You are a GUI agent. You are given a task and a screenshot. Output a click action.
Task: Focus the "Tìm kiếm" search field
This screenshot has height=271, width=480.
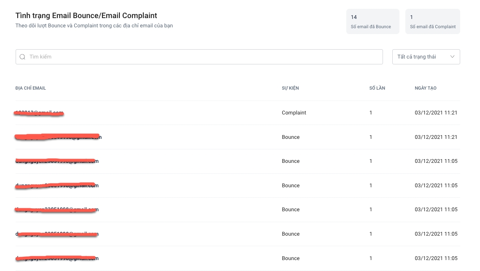click(x=202, y=57)
